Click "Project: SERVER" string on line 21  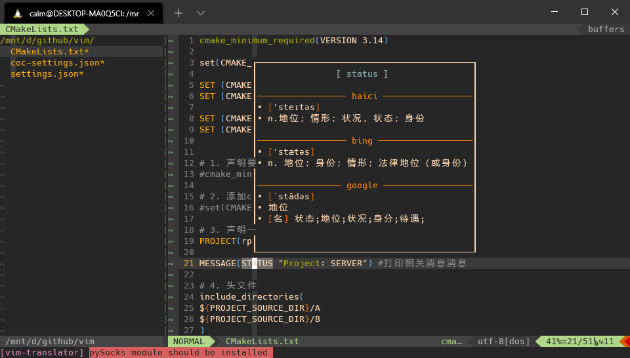323,264
